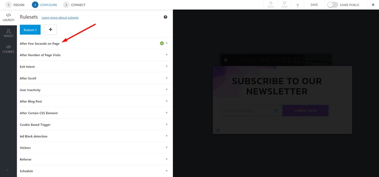Save the campaign
Viewport: 379px width, 177px height.
[x=314, y=5]
